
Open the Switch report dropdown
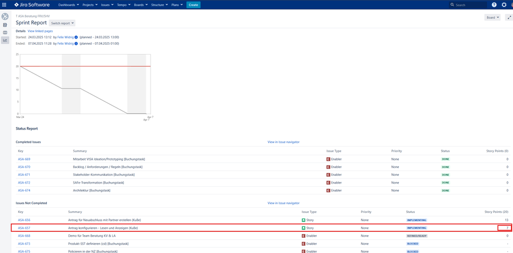coord(62,23)
